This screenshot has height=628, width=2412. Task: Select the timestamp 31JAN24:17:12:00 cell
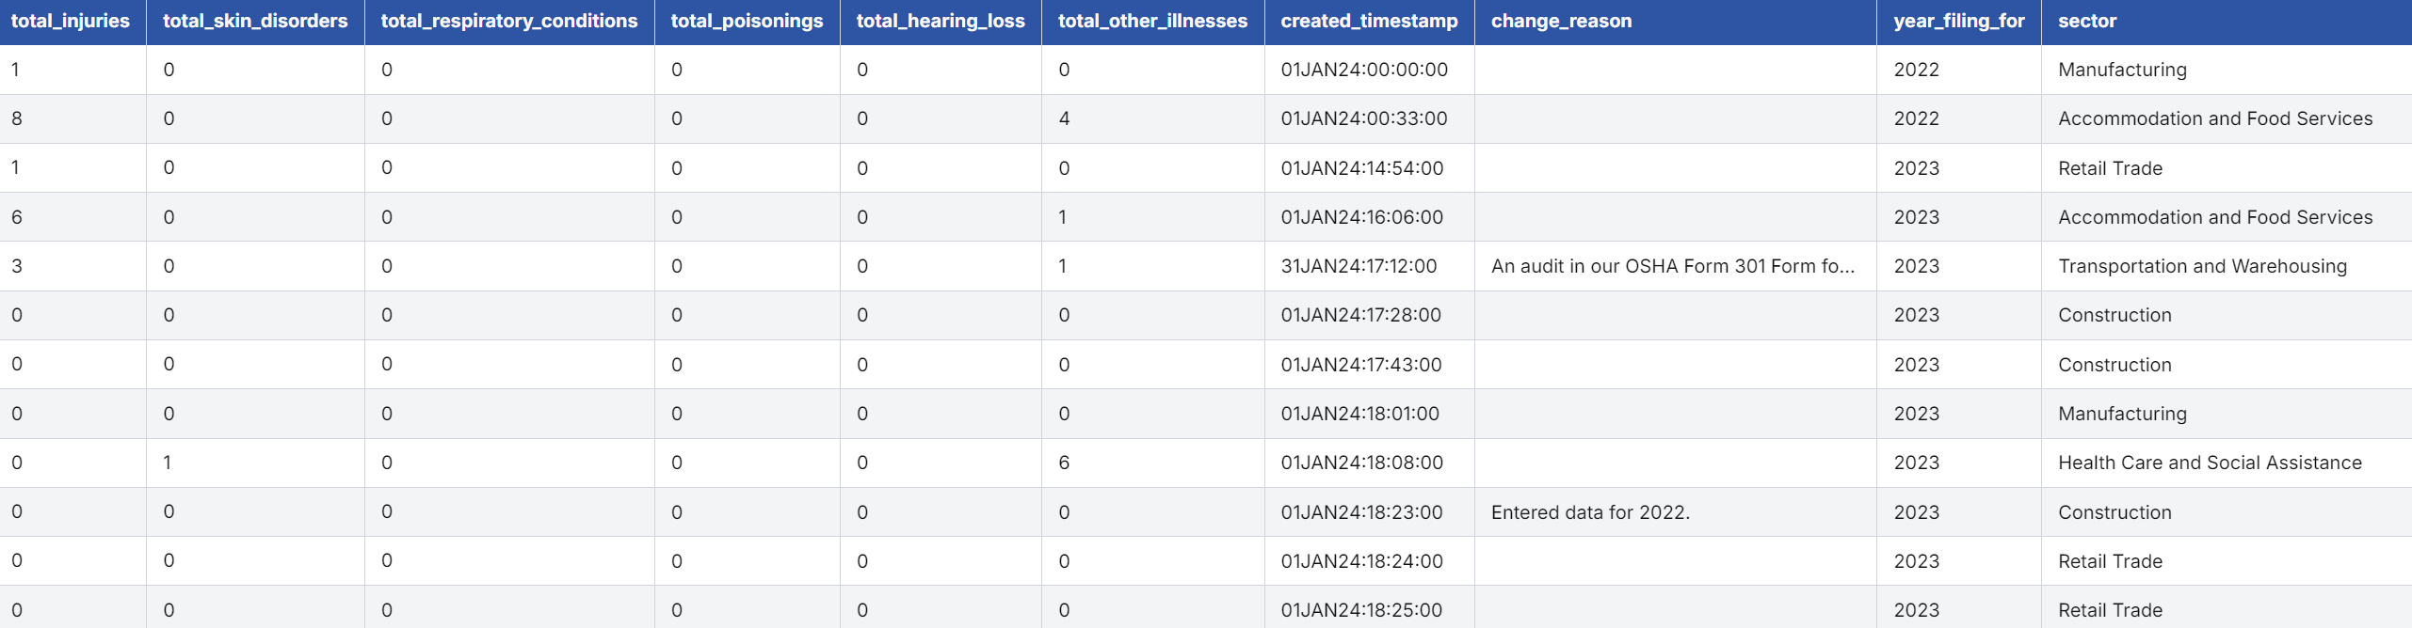click(1359, 266)
